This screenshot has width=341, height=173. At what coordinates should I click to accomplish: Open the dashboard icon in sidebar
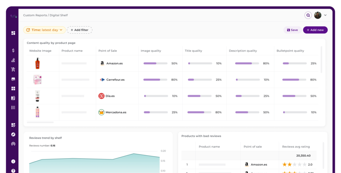[13, 33]
